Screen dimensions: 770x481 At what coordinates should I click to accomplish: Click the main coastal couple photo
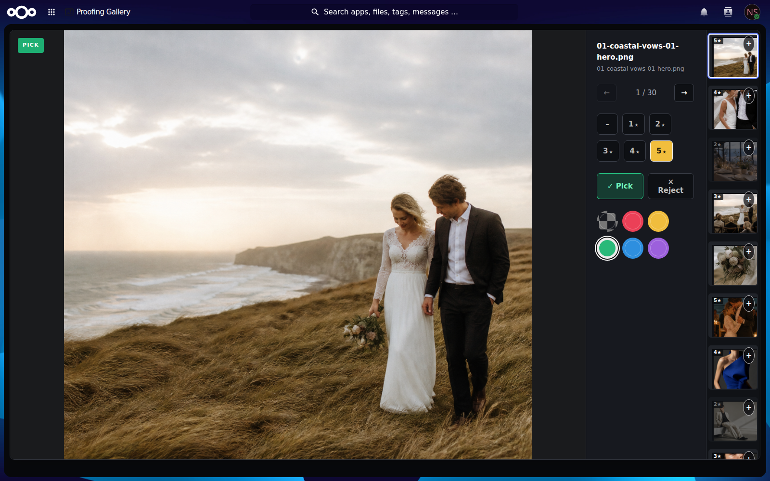tap(298, 245)
